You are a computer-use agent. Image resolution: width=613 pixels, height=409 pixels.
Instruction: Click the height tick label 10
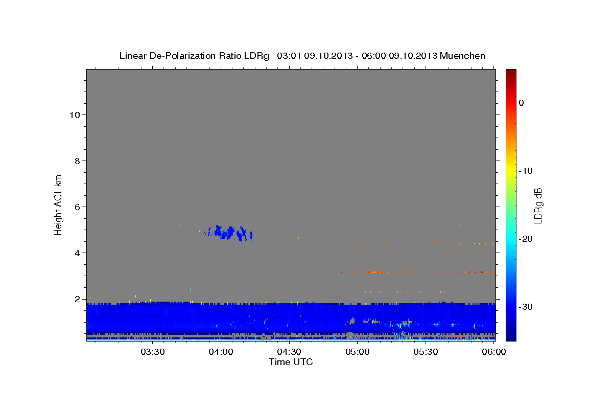click(x=75, y=115)
